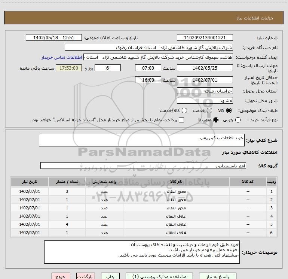The height and width of the screenshot is (279, 288).
Task: Open اطلاعات تماس خریدار link
Action: [62, 57]
